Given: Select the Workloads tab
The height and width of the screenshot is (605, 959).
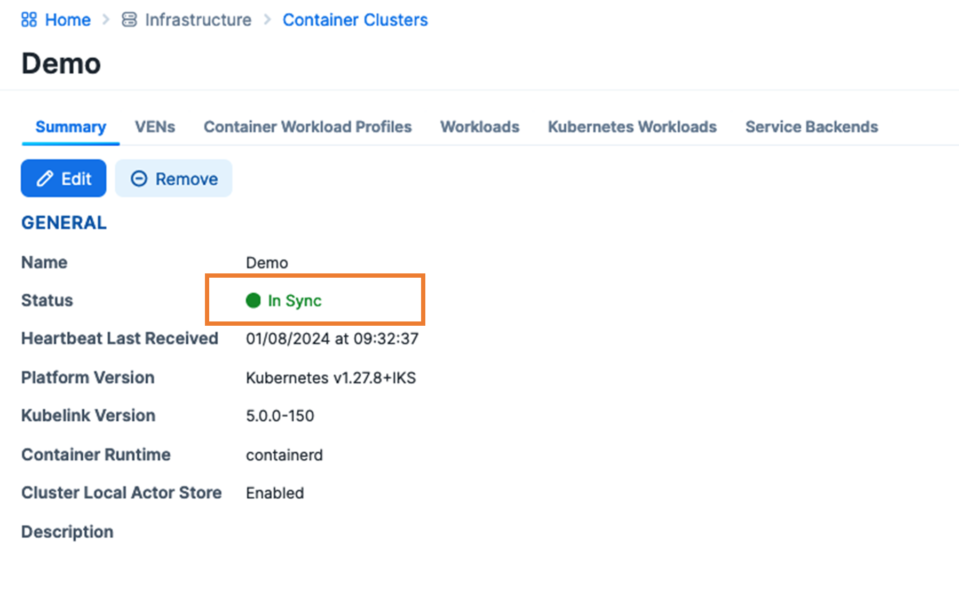Looking at the screenshot, I should pos(479,127).
